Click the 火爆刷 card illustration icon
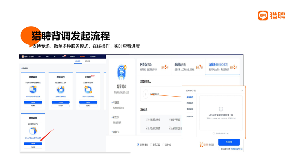The image size is (295, 166). 88,89
